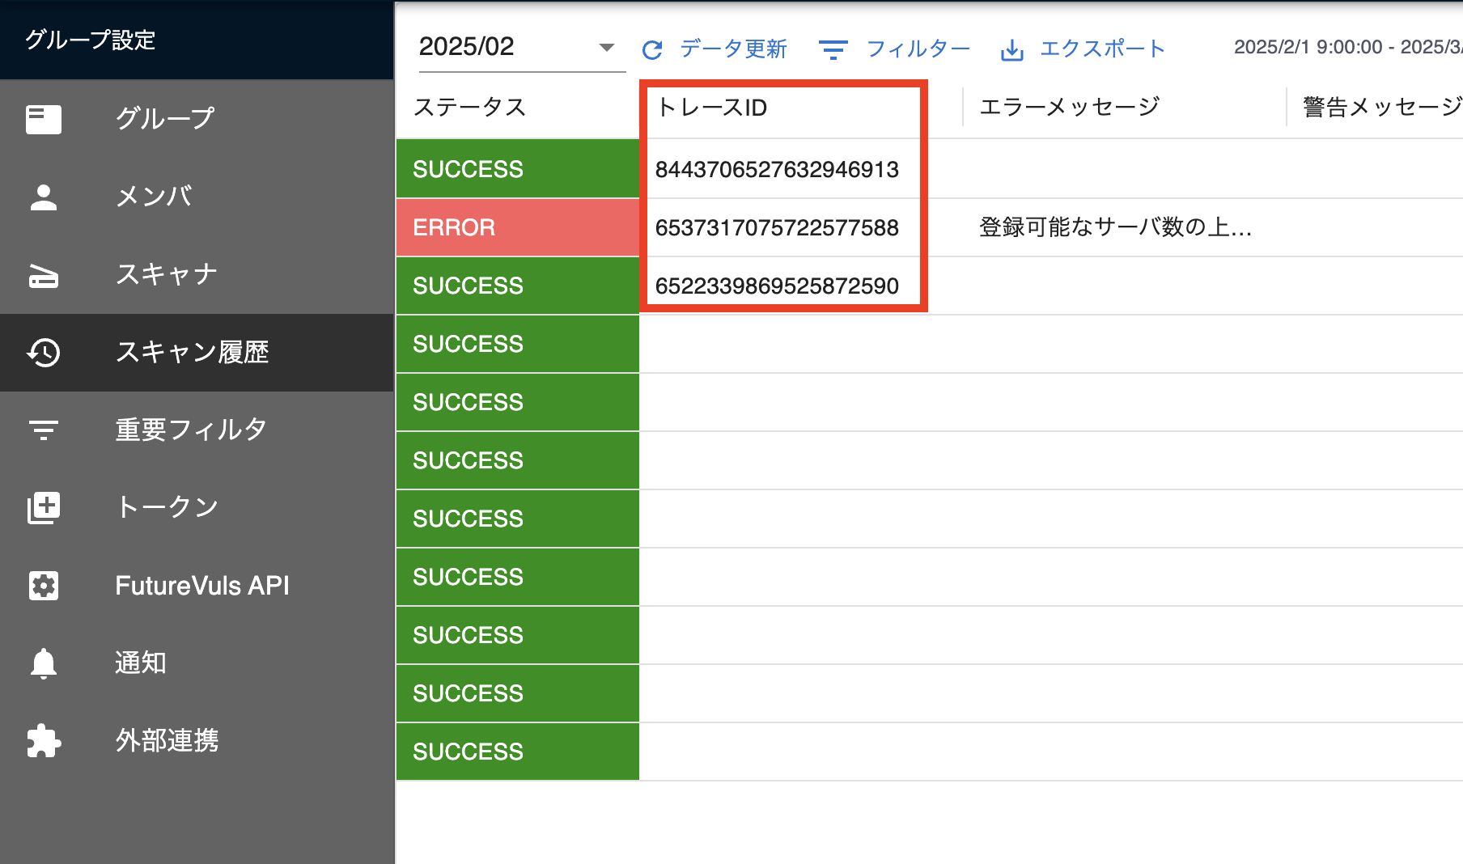1463x864 pixels.
Task: Click the FutureVuls API gear icon
Action: click(44, 585)
